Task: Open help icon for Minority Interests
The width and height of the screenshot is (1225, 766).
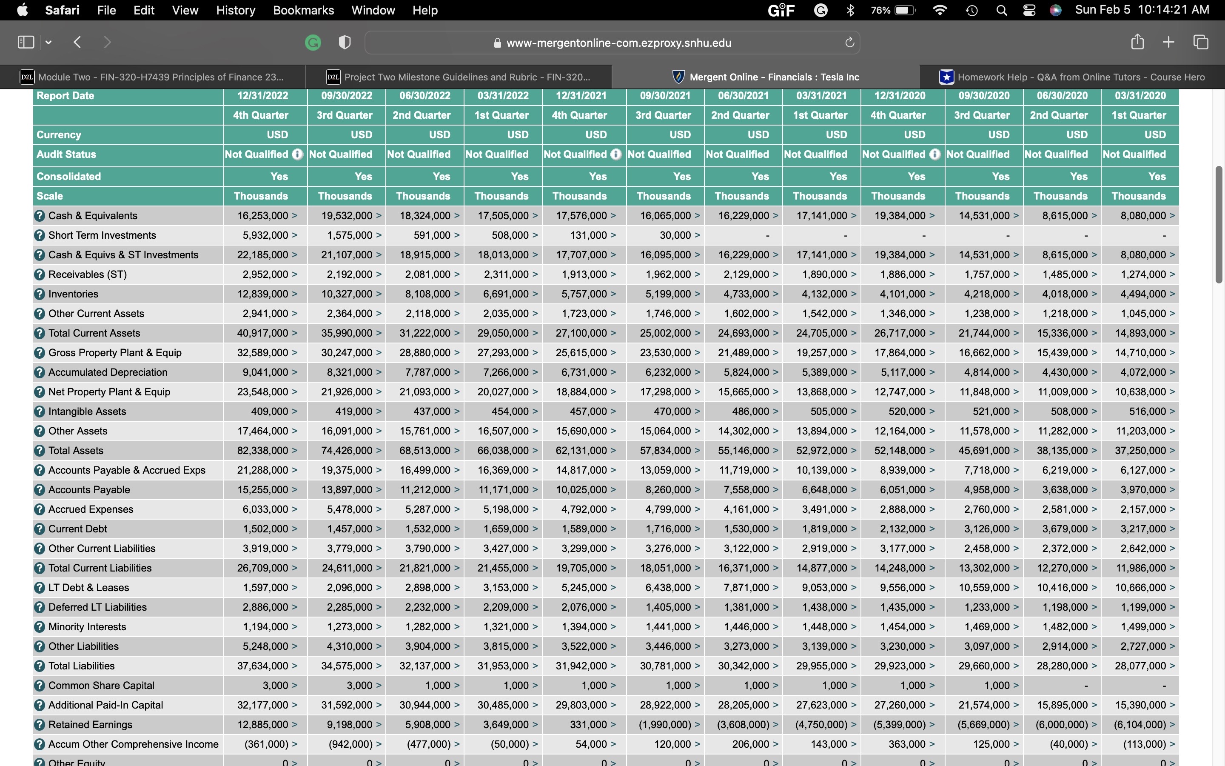Action: (40, 627)
